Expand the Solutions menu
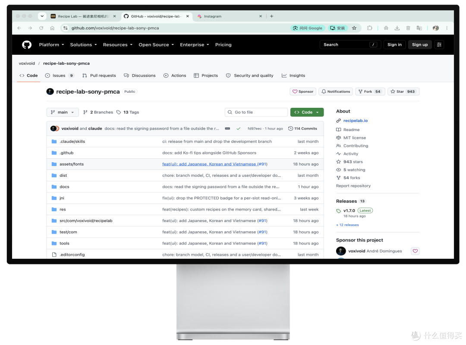 point(84,44)
